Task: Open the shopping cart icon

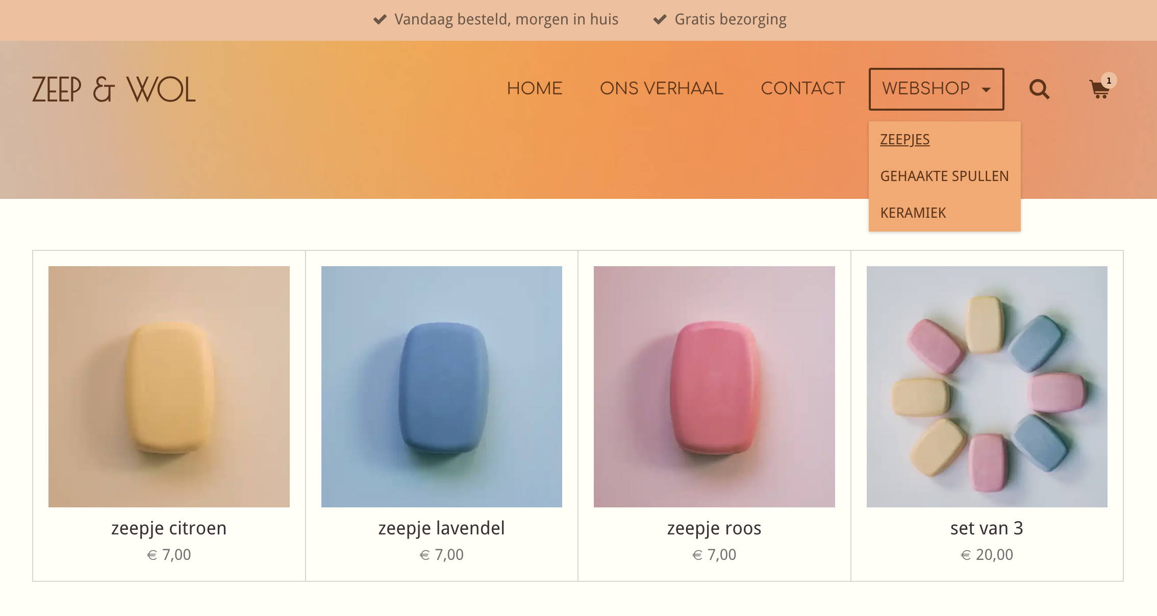Action: [x=1098, y=90]
